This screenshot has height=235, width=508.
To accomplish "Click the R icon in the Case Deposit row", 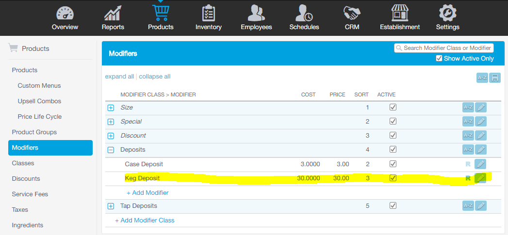I will pyautogui.click(x=468, y=164).
